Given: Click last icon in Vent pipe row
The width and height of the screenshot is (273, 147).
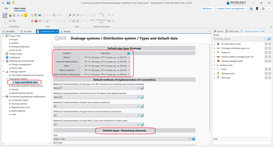Looking at the screenshot, I should coord(270,78).
